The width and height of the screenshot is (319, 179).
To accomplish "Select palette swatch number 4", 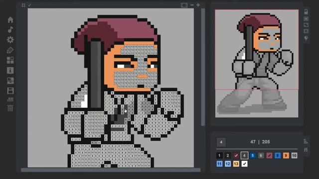I will [244, 156].
